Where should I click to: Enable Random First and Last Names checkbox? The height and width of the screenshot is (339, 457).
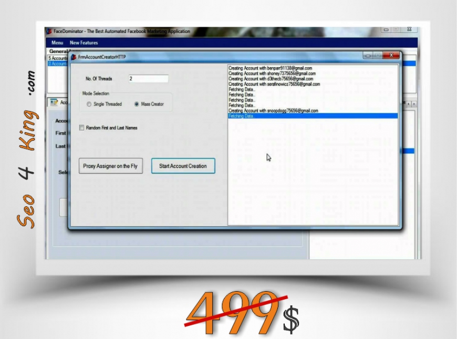click(81, 128)
